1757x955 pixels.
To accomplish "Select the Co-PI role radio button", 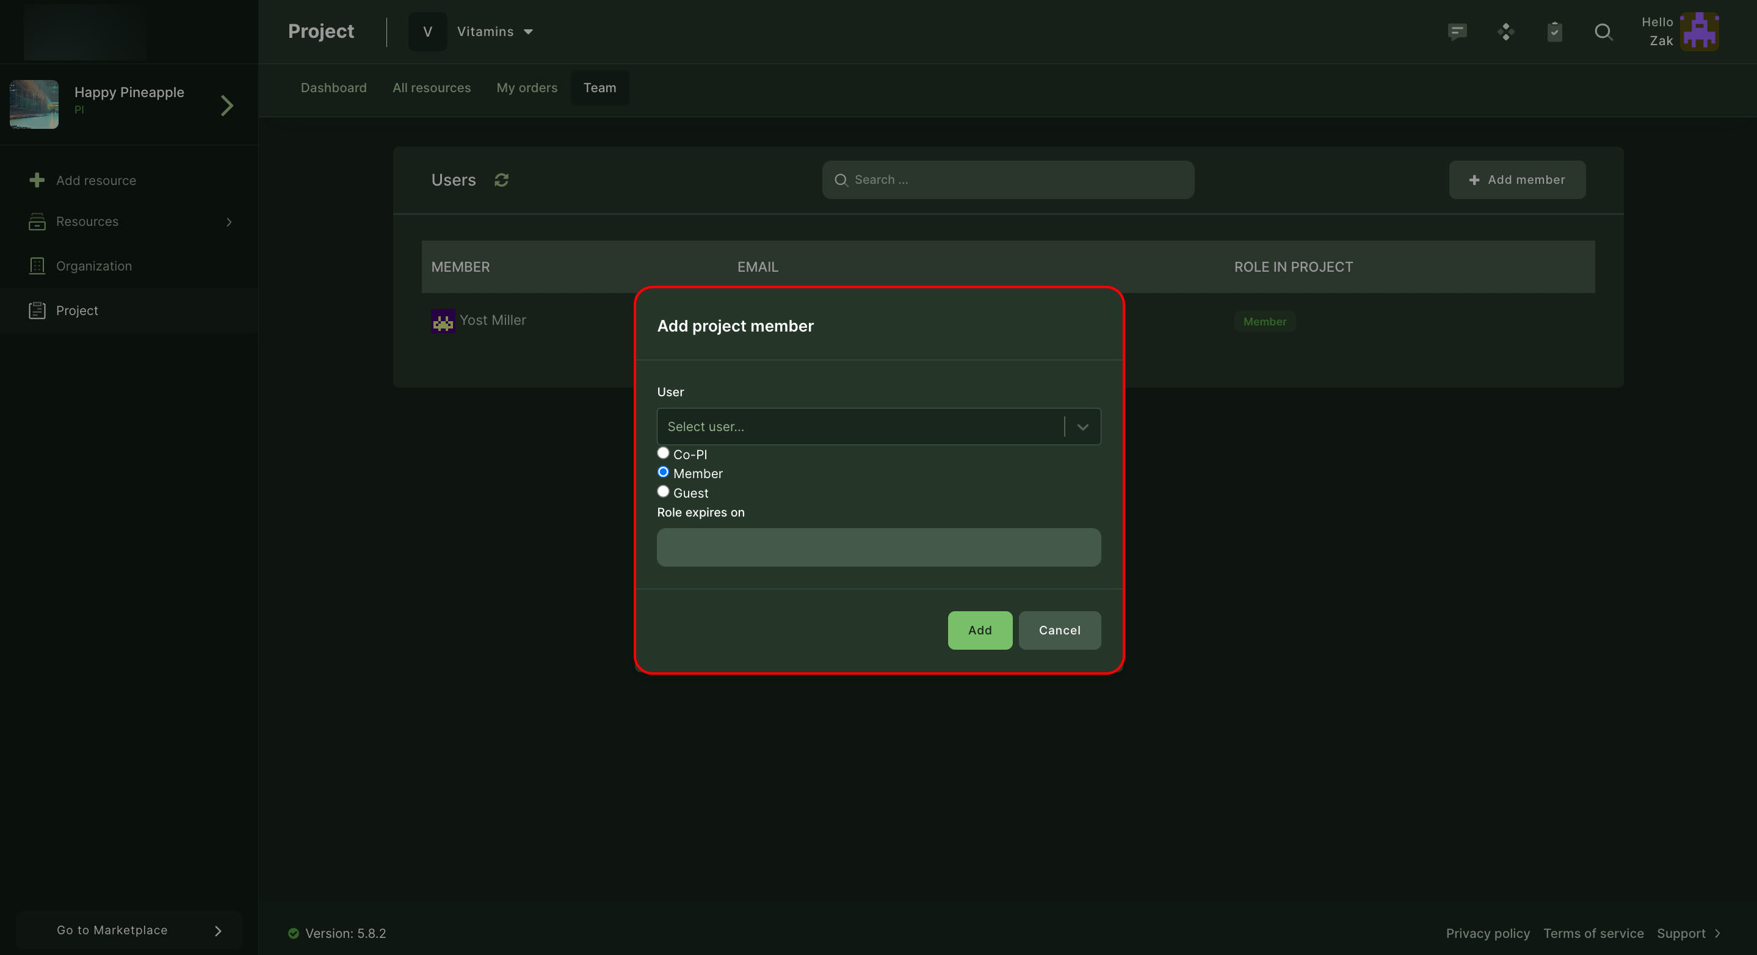I will click(x=663, y=453).
